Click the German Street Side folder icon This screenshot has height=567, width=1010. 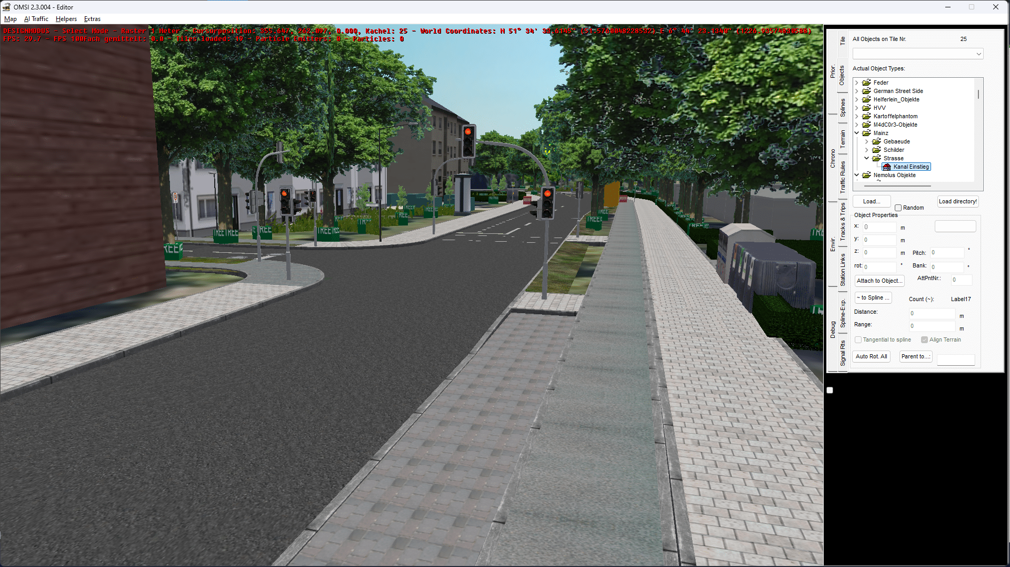coord(866,91)
